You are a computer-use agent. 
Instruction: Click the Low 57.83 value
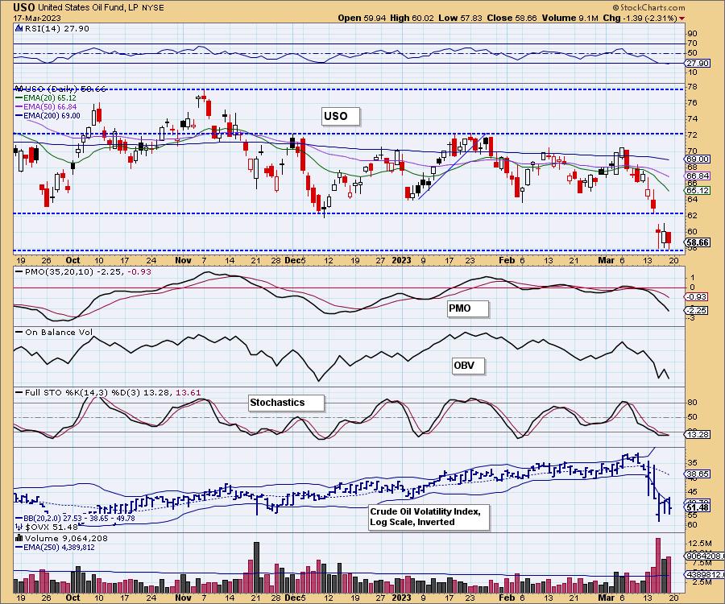[x=460, y=18]
